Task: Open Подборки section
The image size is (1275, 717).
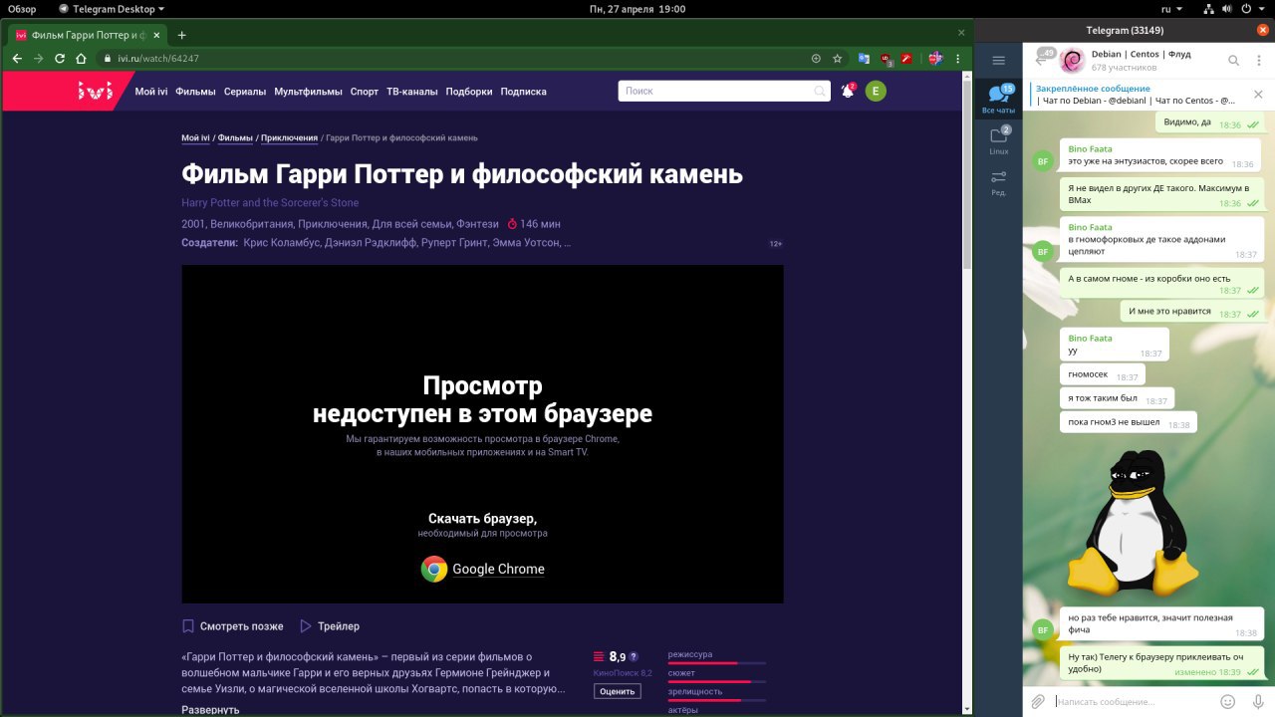Action: [x=469, y=92]
